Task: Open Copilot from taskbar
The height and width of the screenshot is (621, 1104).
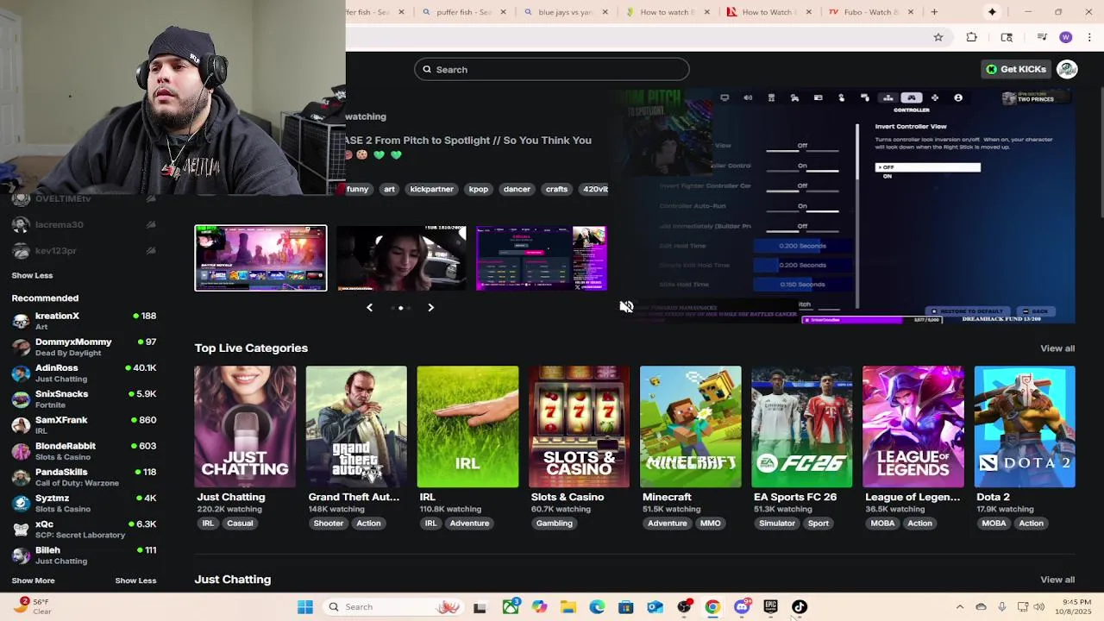Action: [539, 607]
